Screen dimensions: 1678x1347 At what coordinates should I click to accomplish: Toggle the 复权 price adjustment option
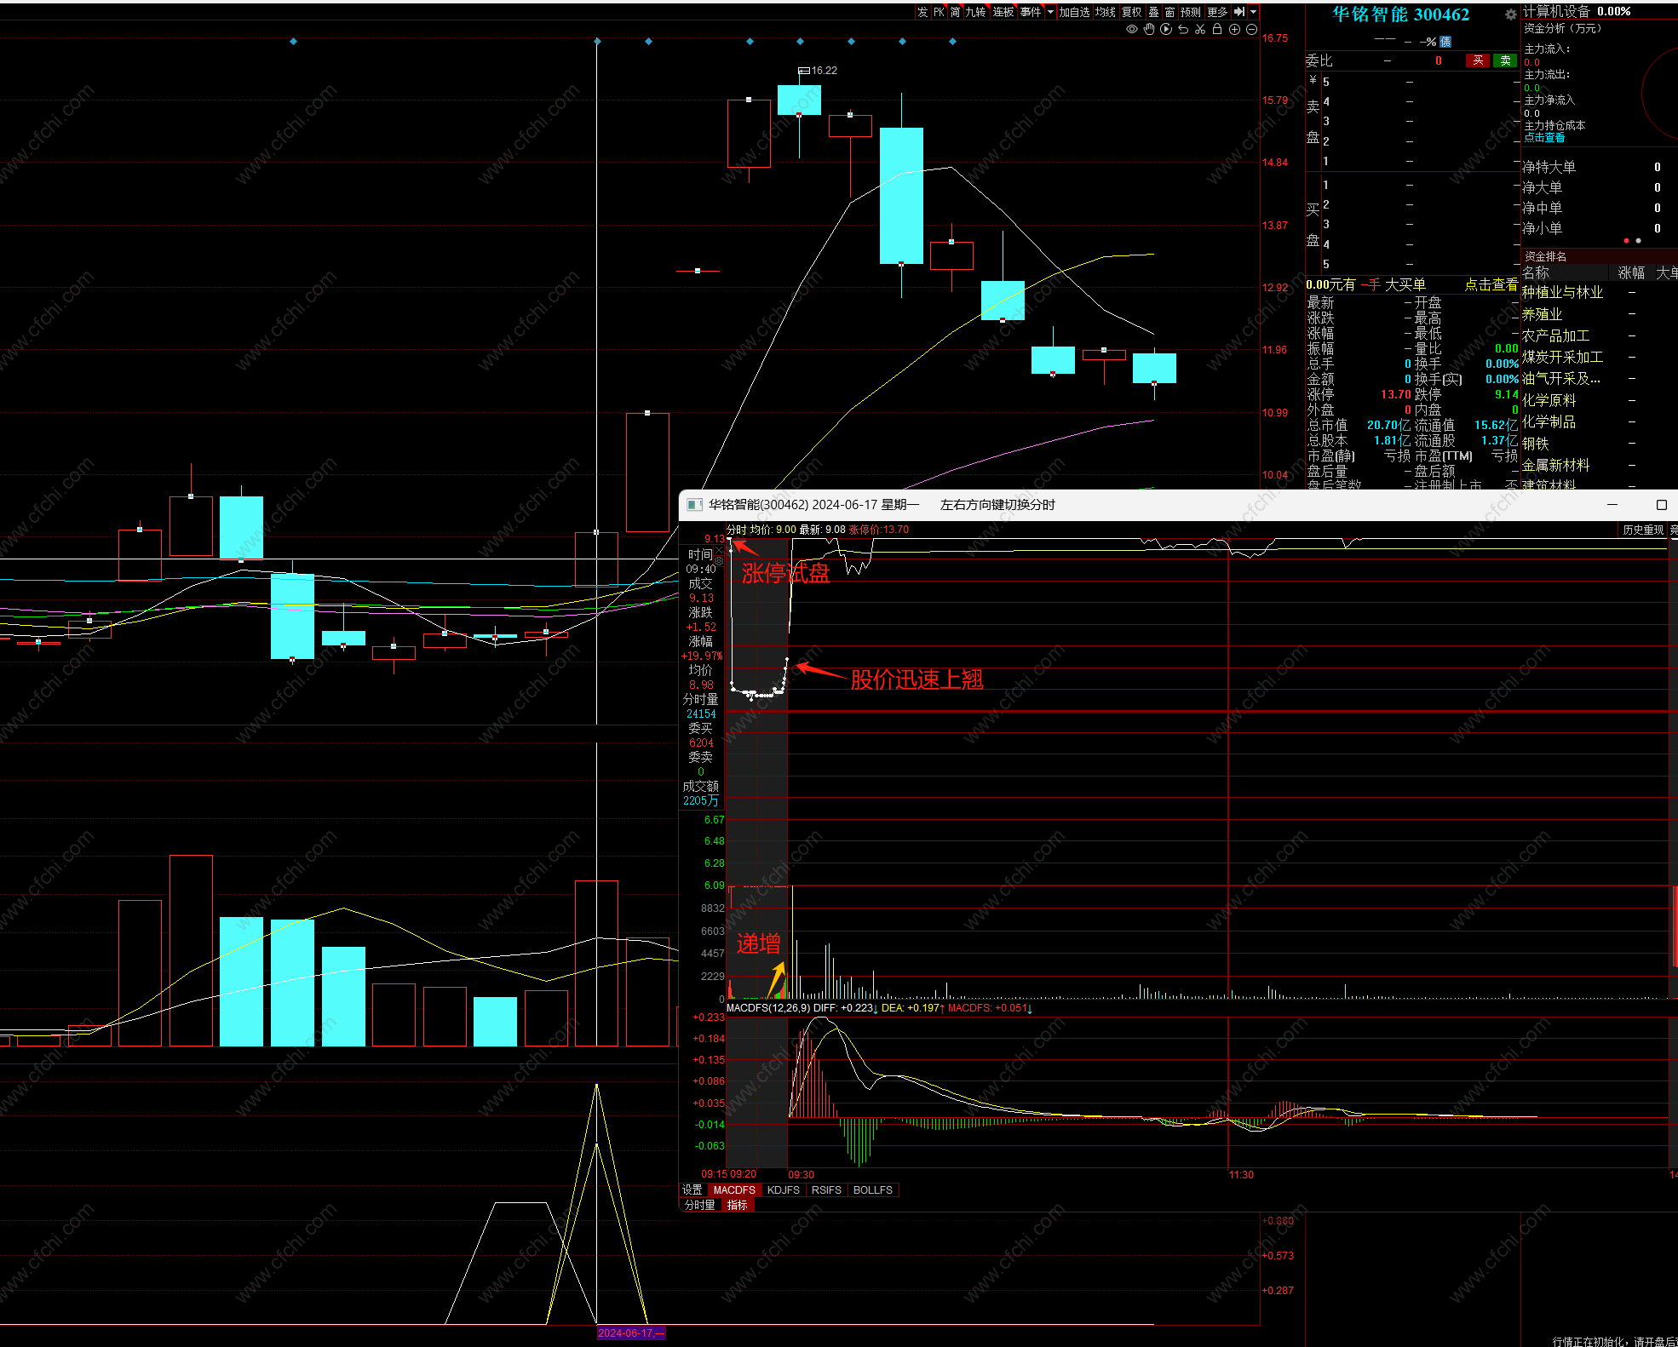(1131, 12)
